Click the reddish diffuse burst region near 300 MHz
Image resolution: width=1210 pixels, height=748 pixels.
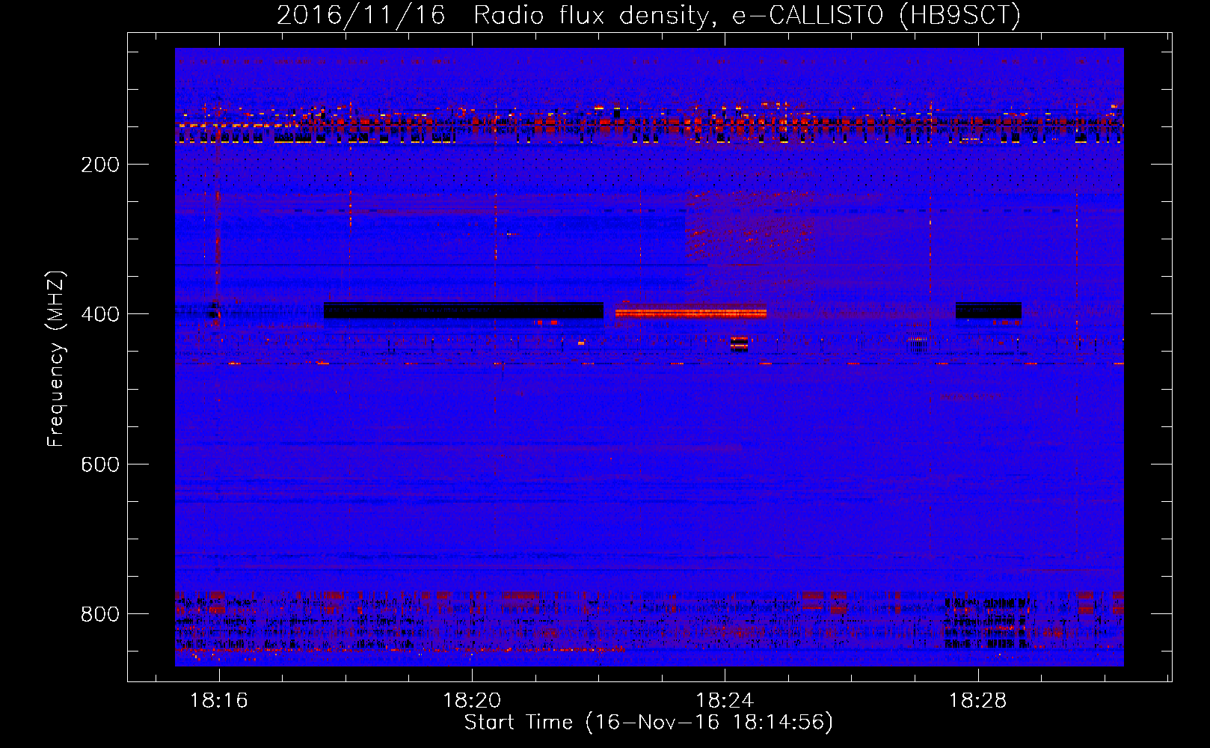pos(748,228)
